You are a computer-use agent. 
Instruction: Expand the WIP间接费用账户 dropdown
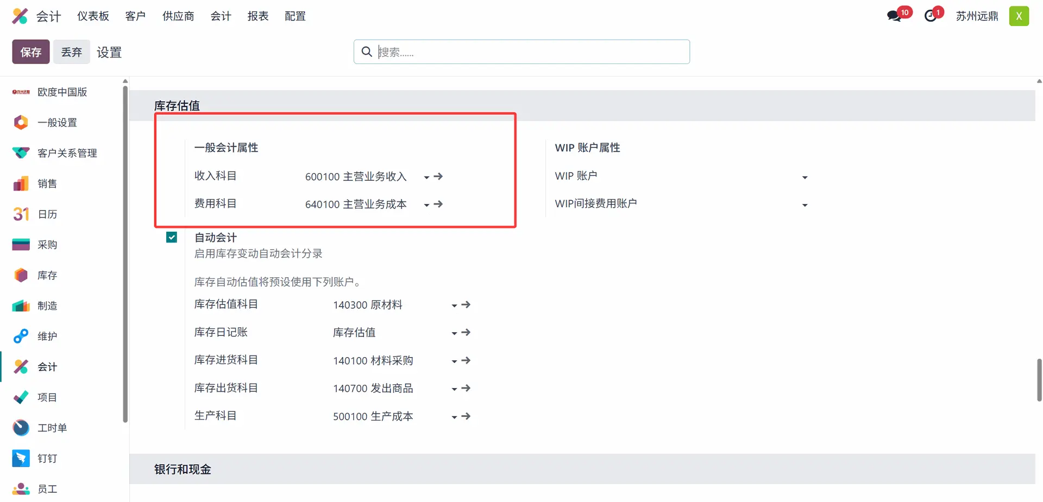click(805, 205)
